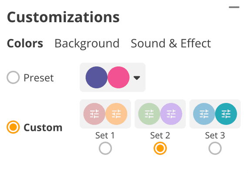
Task: Edit the orange custom color in Set 1
Action: point(116,114)
